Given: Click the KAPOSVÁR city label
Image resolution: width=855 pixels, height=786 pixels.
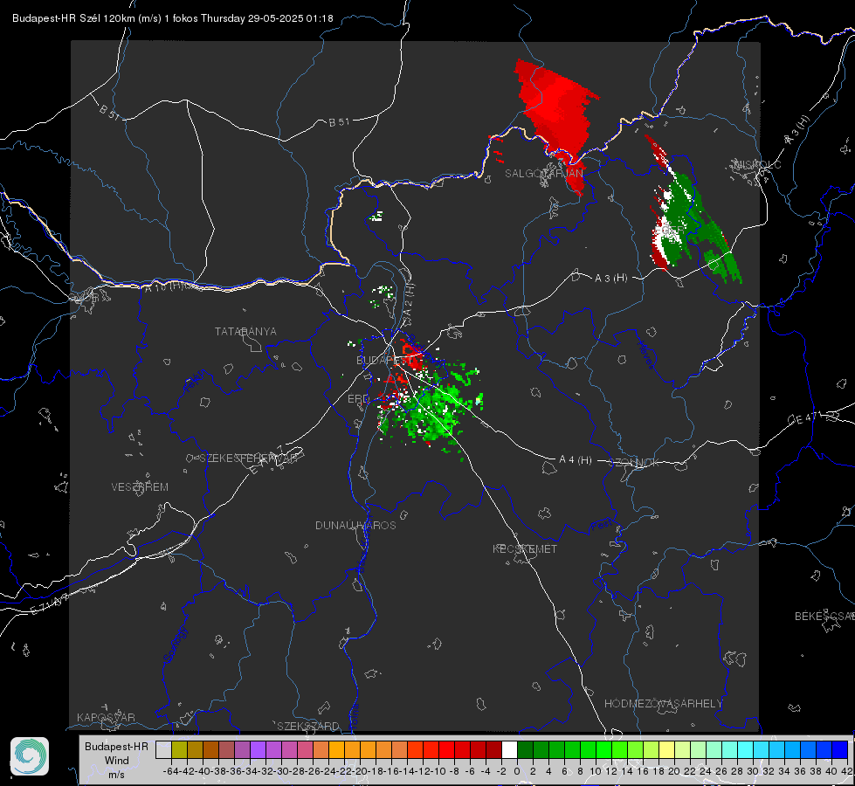Looking at the screenshot, I should (x=106, y=717).
